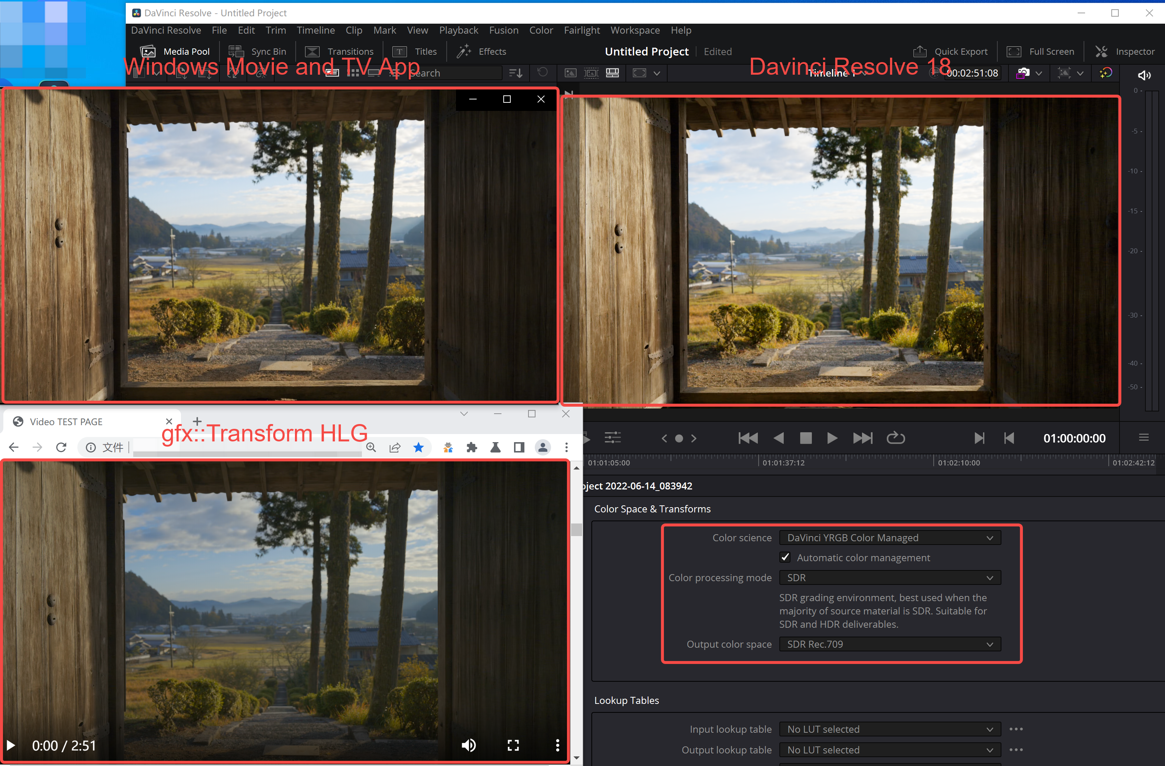The height and width of the screenshot is (766, 1165).
Task: Reload the browser page
Action: [61, 447]
